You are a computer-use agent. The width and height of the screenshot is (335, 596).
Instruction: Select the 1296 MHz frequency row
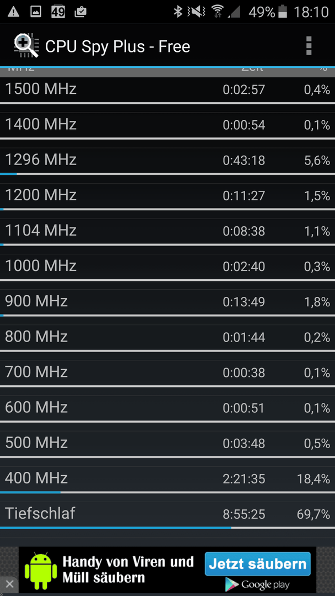(167, 161)
